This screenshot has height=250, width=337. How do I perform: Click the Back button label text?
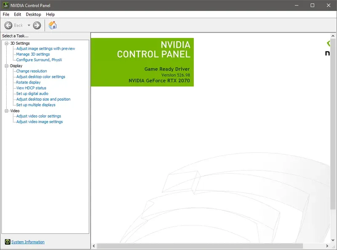[18, 25]
